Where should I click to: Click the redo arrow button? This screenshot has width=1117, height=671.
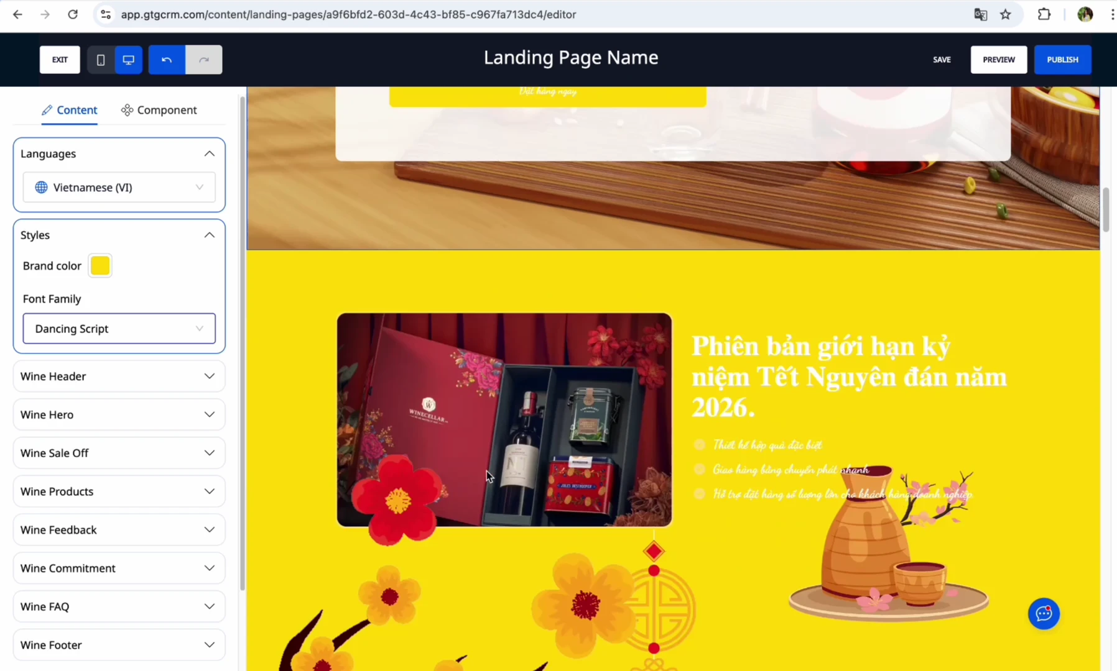204,60
